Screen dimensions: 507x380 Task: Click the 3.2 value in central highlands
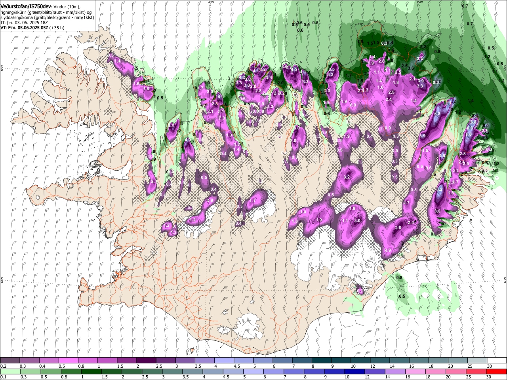(x=347, y=177)
